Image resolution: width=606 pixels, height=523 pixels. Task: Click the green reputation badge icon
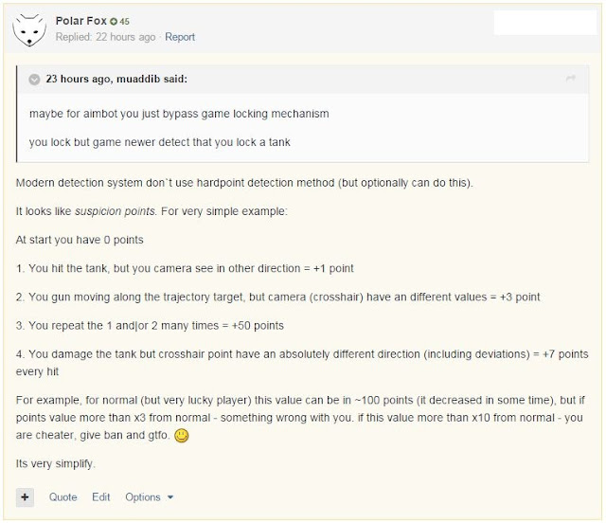[x=114, y=22]
